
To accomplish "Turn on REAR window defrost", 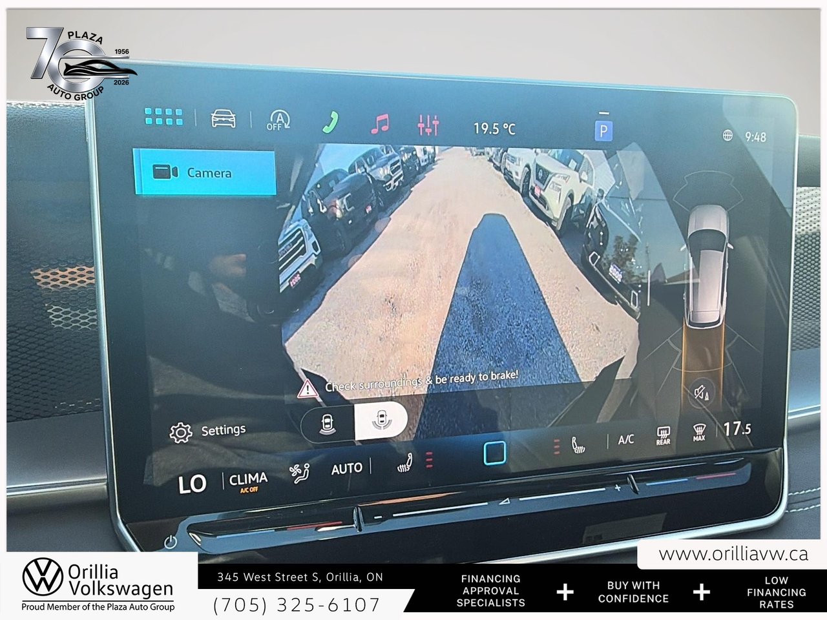I will [664, 435].
